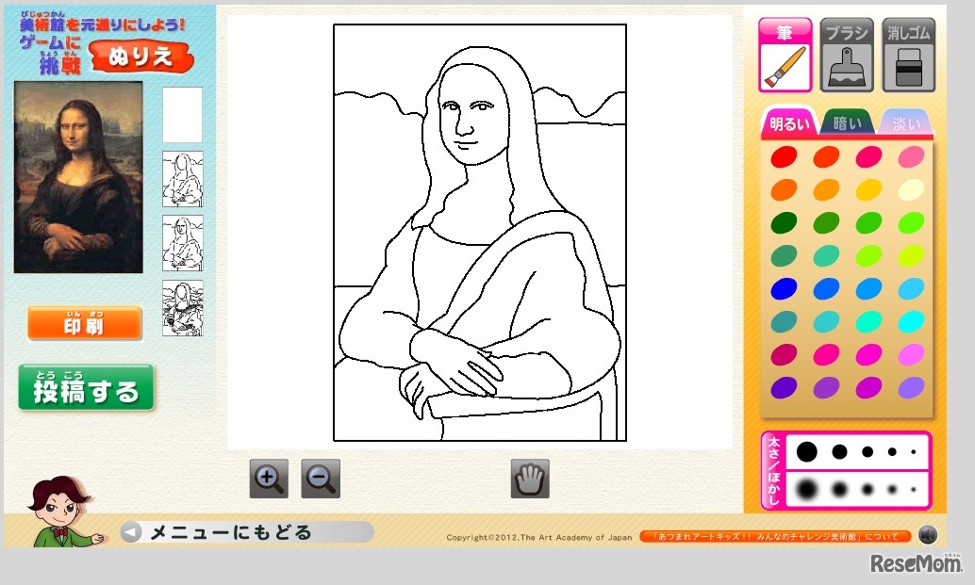Viewport: 975px width, 585px height.
Task: Choose the largest blurred brush dot
Action: [x=806, y=489]
